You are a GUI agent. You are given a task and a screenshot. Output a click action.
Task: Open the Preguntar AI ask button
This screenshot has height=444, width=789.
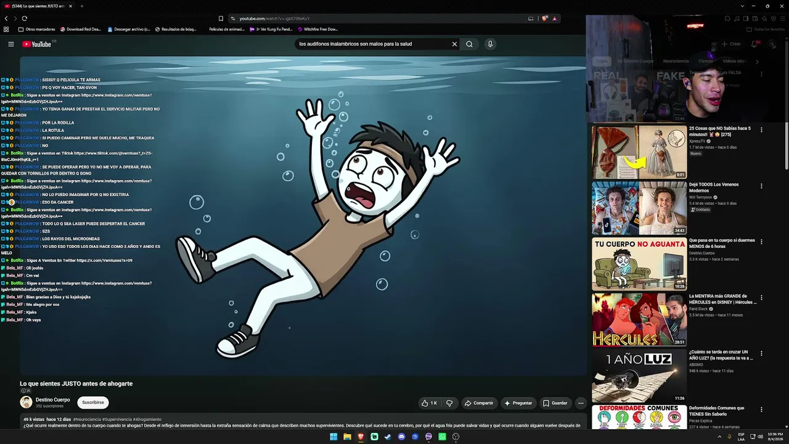518,403
